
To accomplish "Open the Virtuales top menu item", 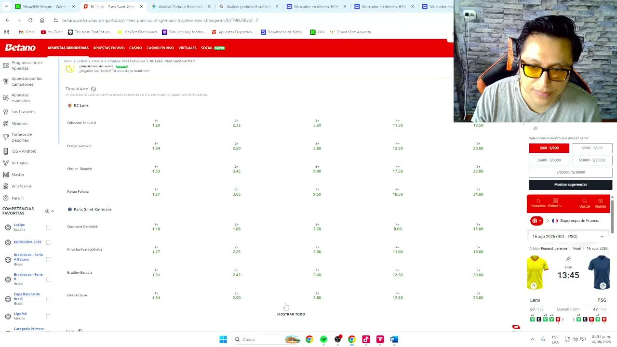I will (x=188, y=48).
